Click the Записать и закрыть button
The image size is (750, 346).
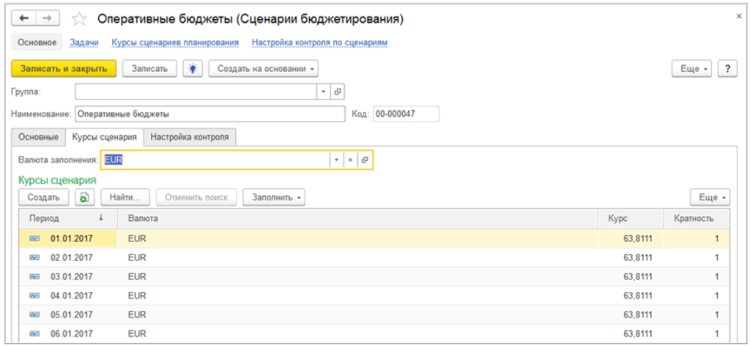[x=64, y=68]
